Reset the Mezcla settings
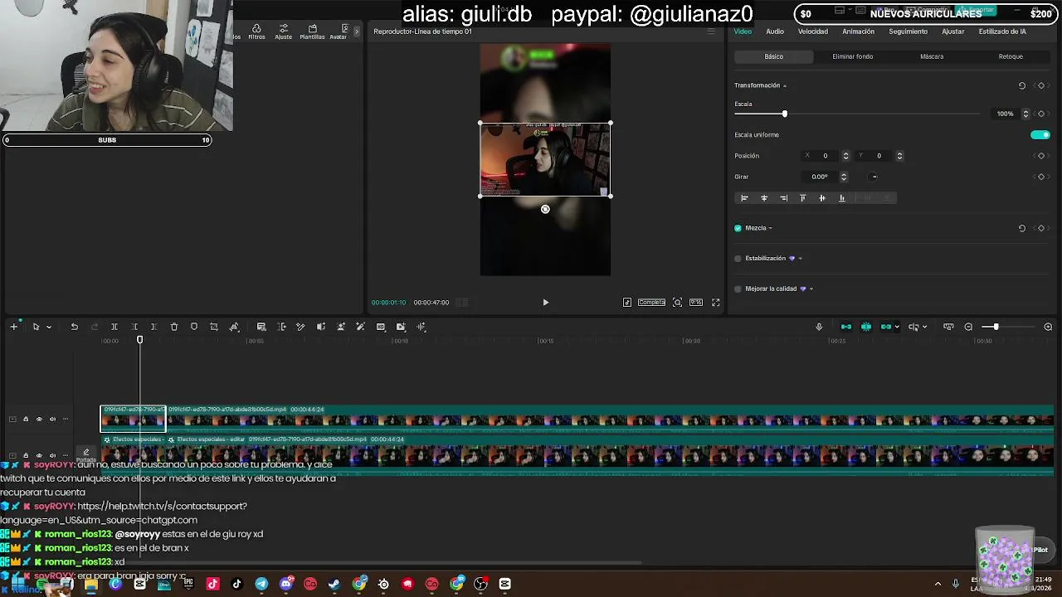Screen dimensions: 1062x597 coord(1022,228)
